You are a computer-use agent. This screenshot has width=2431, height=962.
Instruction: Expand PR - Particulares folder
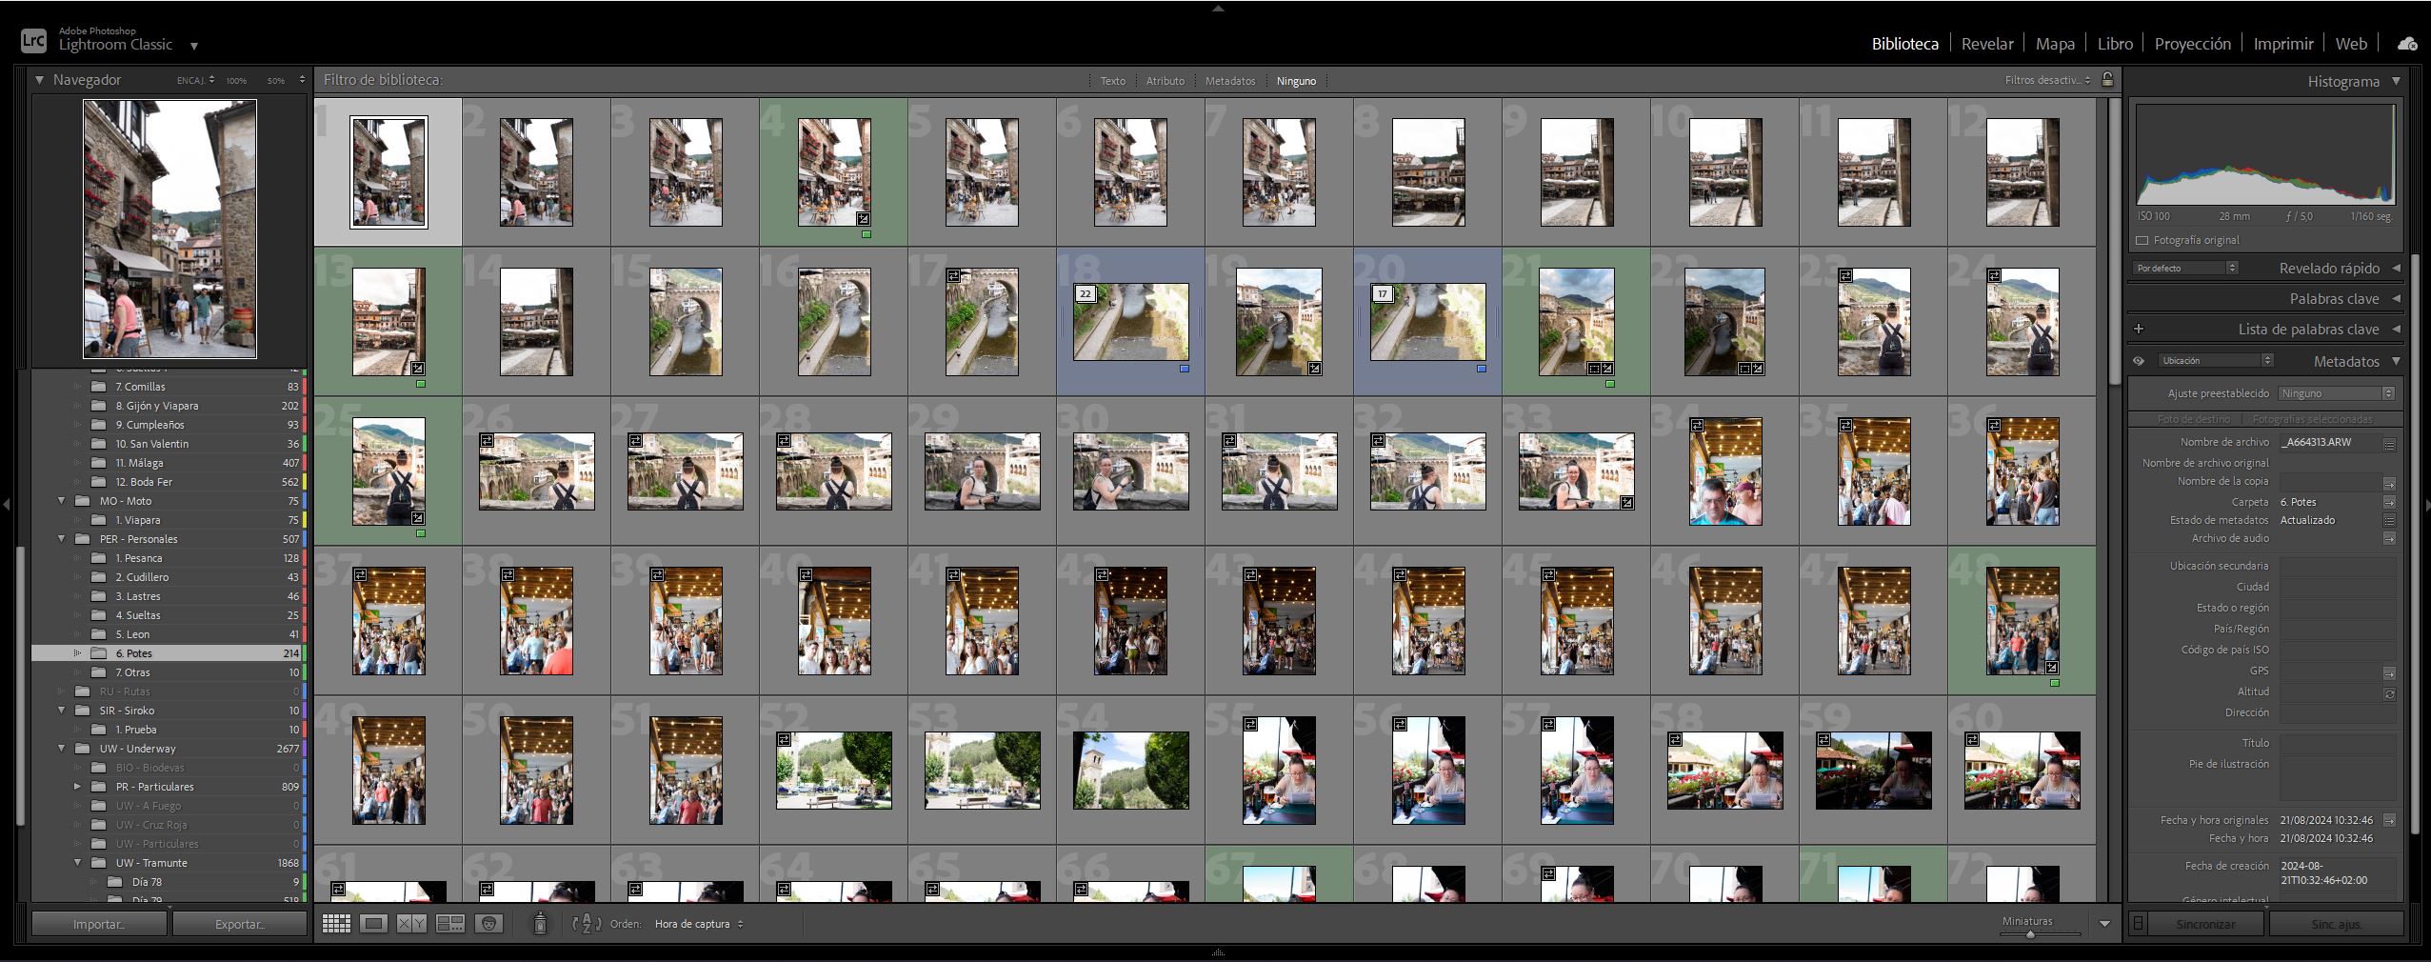point(77,787)
